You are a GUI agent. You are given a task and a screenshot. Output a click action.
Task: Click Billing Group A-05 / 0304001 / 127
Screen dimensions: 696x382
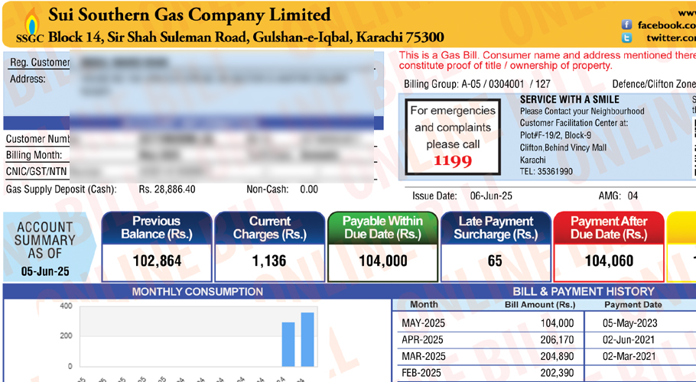pos(476,84)
